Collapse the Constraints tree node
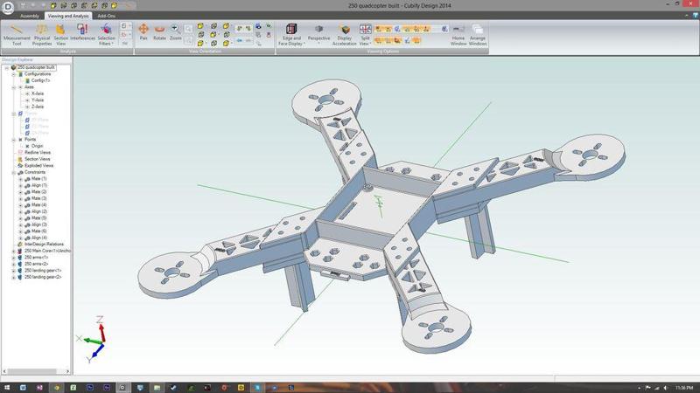Viewport: 700px width, 393px height. tap(14, 172)
